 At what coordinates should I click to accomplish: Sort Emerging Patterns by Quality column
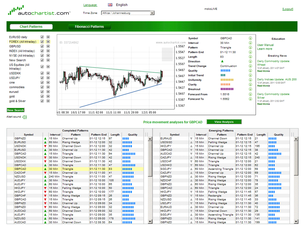tap(279, 135)
